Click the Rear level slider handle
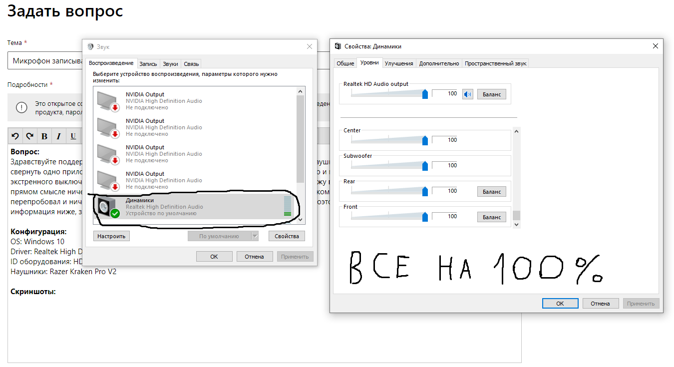 pyautogui.click(x=425, y=191)
